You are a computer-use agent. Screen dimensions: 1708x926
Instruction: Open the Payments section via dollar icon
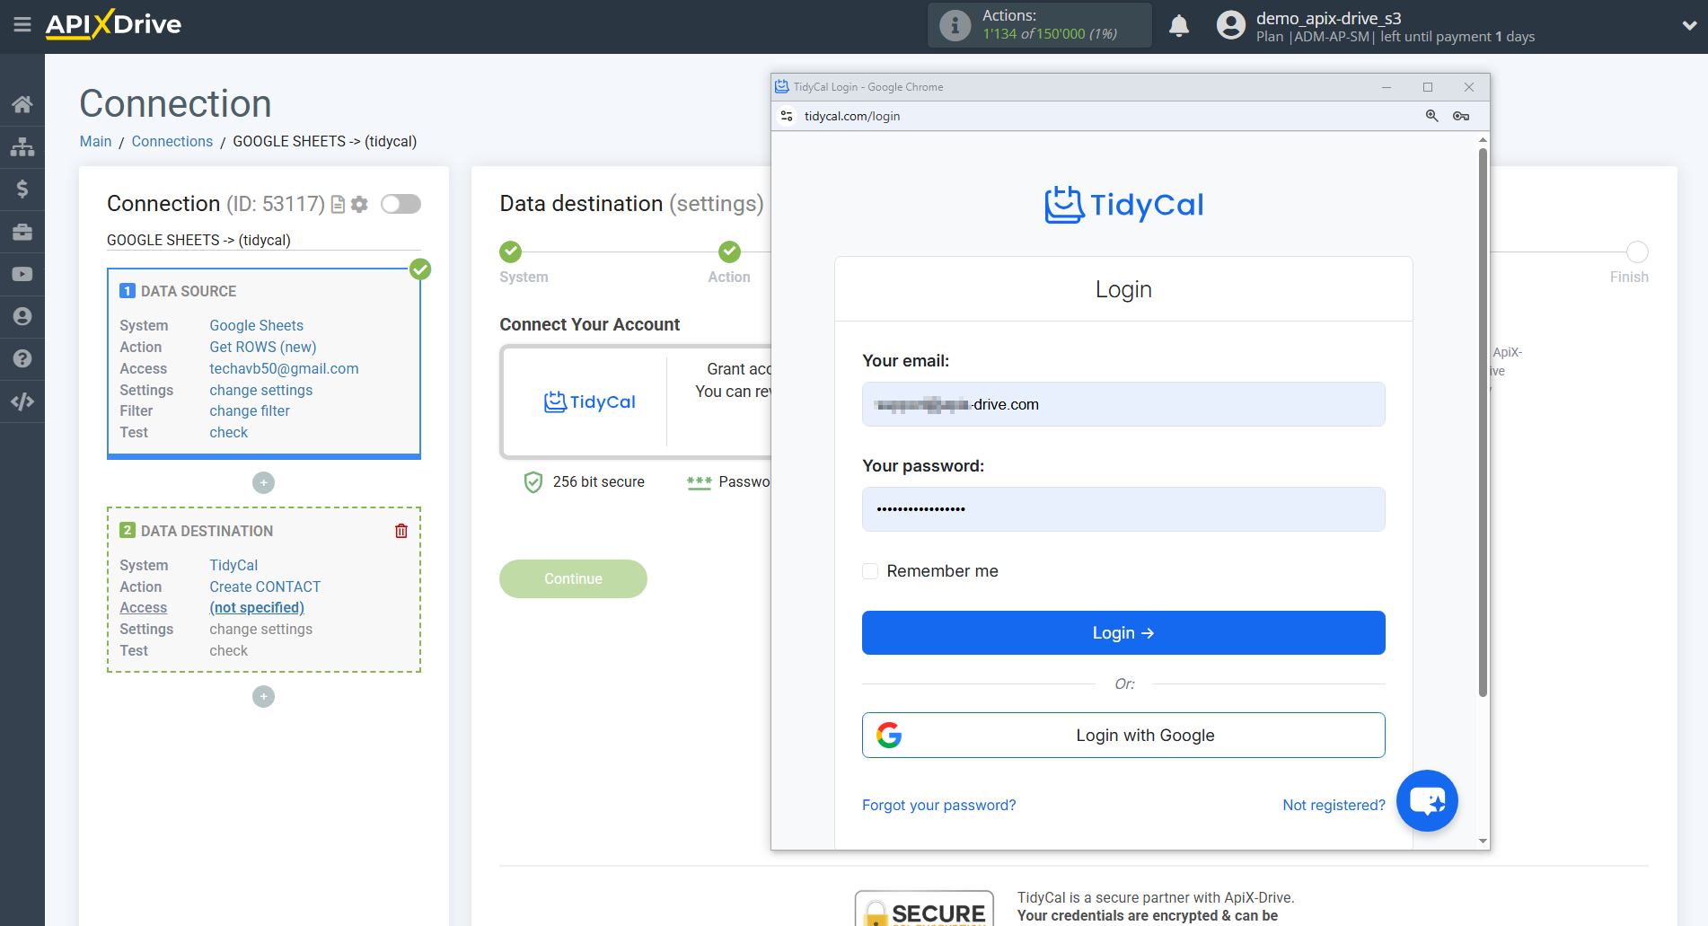22,189
